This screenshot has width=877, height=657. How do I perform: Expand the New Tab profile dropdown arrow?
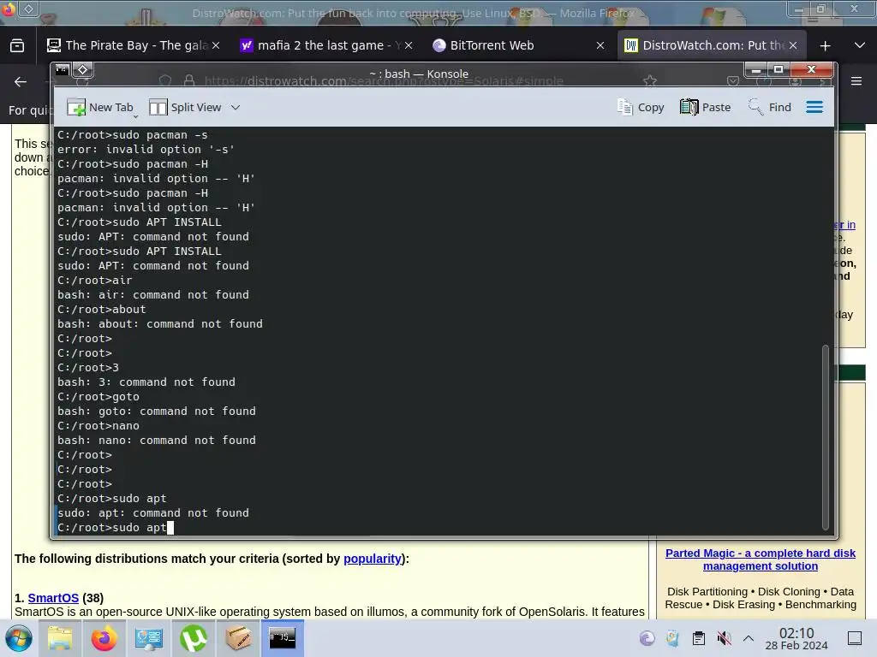(x=135, y=116)
